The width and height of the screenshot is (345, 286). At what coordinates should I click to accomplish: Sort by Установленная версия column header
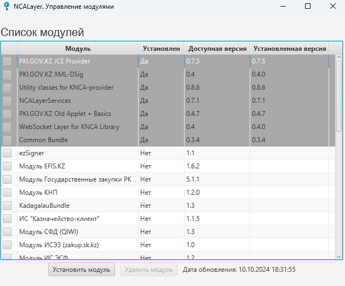[x=290, y=49]
